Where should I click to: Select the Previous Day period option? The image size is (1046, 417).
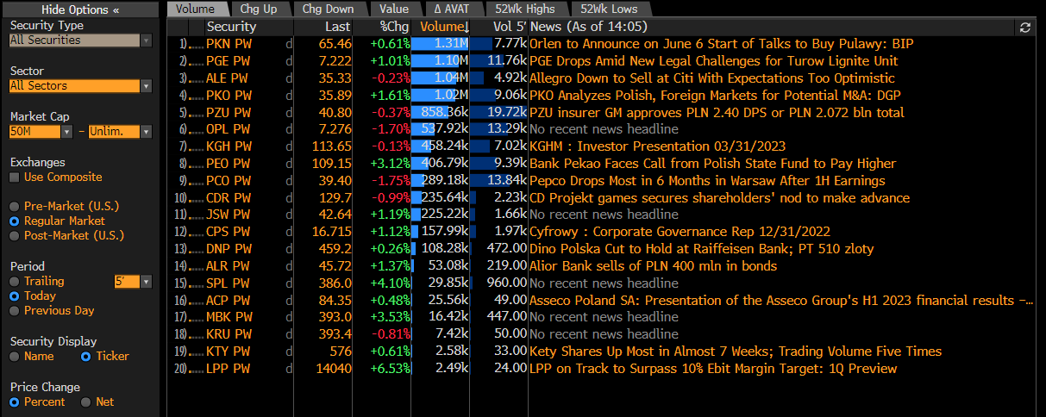[x=15, y=311]
